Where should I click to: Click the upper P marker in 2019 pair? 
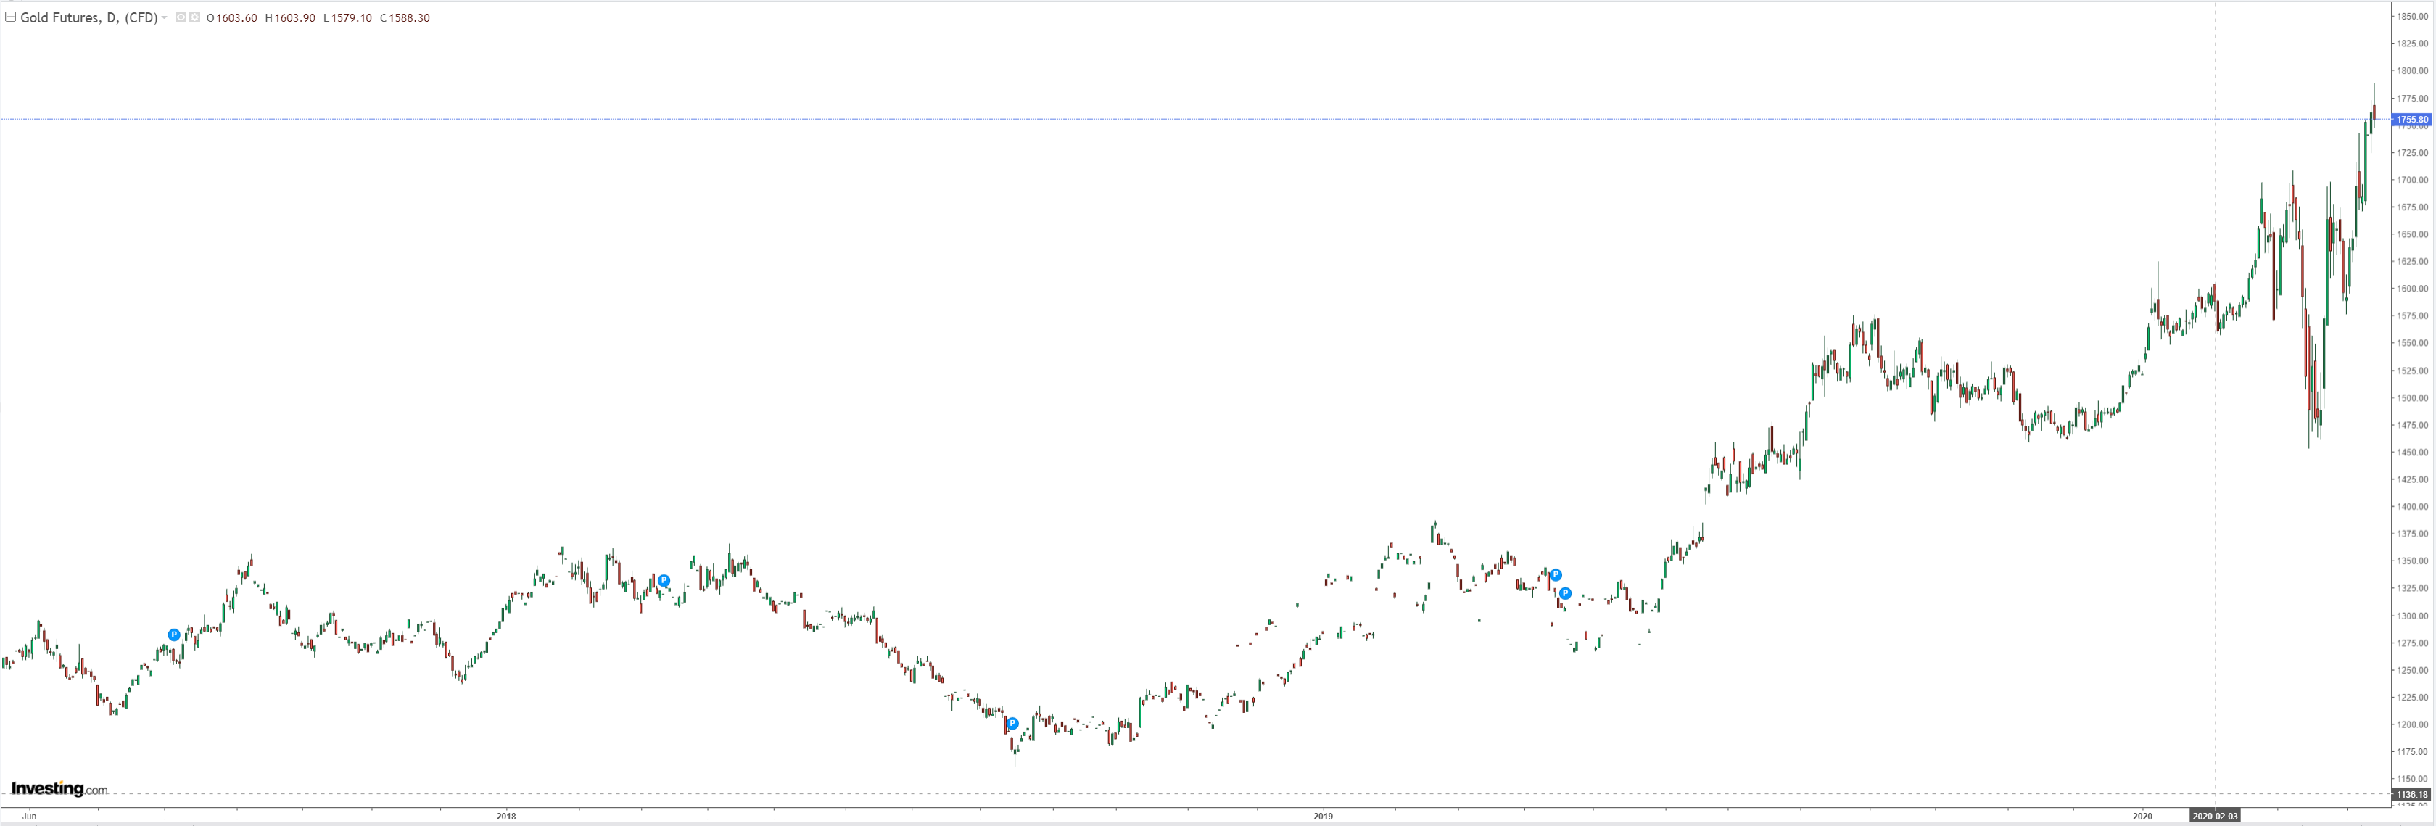1556,575
